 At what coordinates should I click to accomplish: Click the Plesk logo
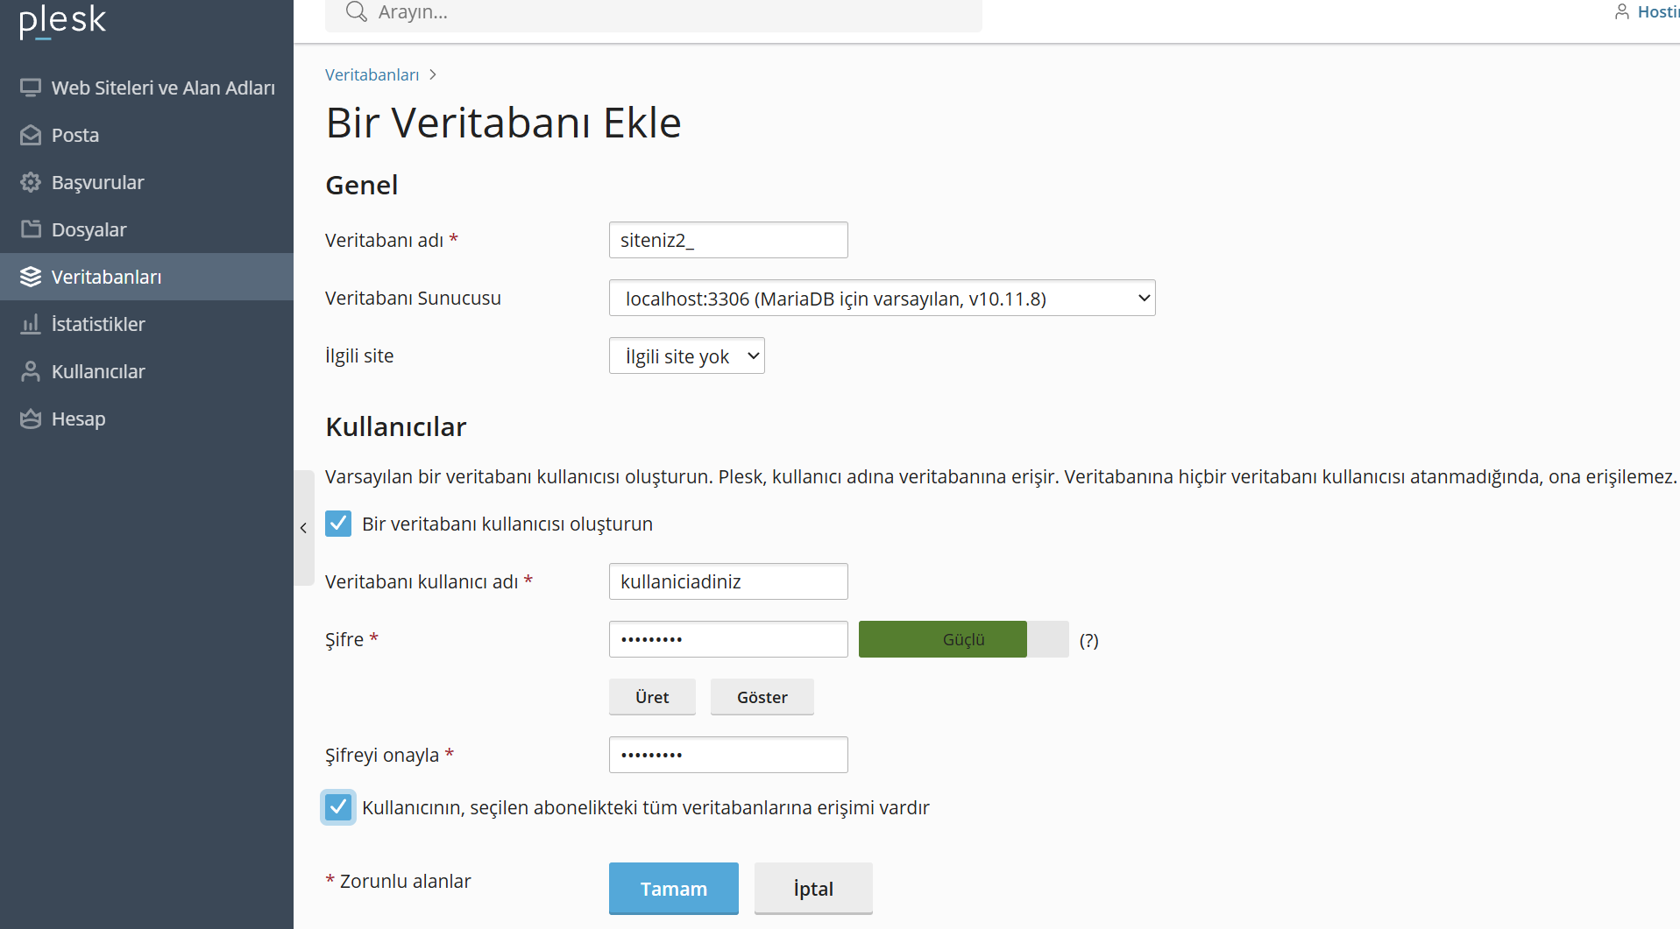point(62,21)
